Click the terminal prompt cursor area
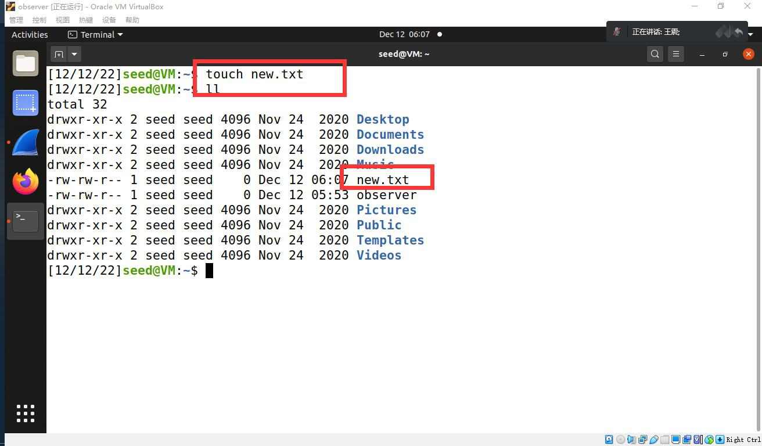Image resolution: width=762 pixels, height=446 pixels. coord(210,270)
